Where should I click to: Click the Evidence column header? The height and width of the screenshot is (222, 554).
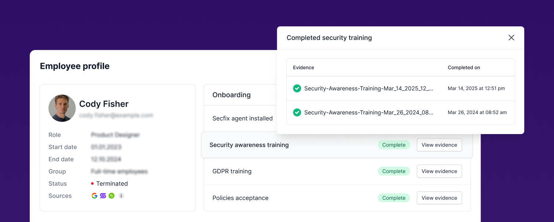[303, 67]
